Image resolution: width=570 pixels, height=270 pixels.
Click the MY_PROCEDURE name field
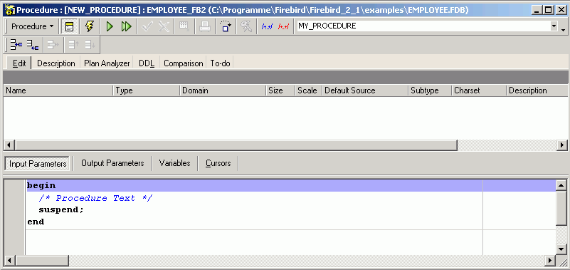[x=423, y=26]
